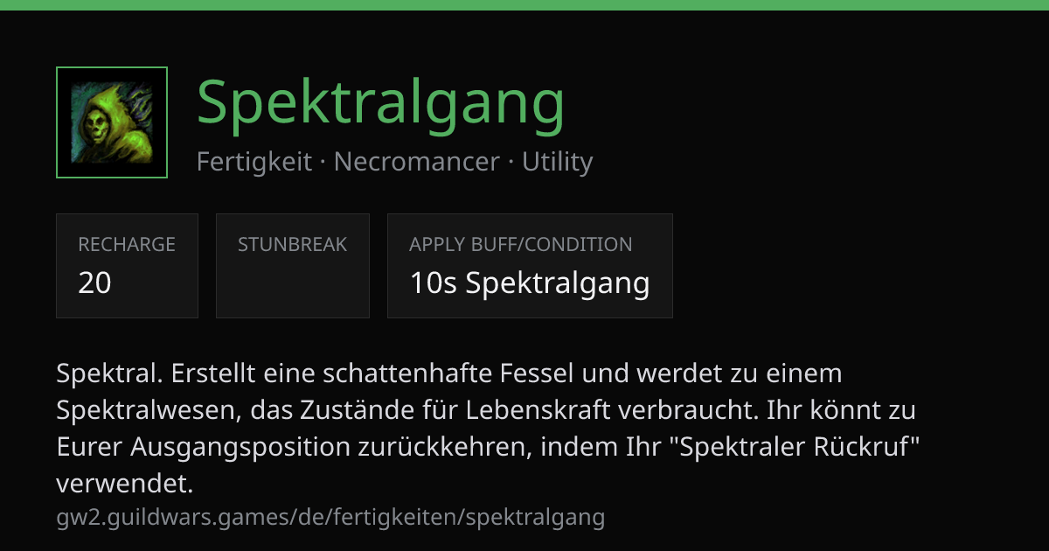Select the large green Spektralgang title

pos(381,104)
